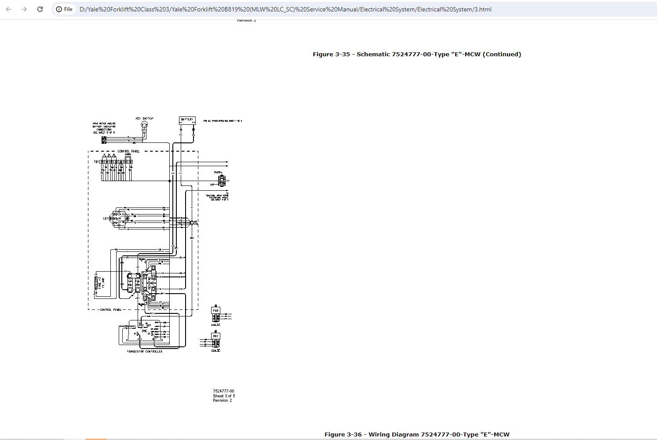Click the TRANSISTOR CONTROLLER label
The height and width of the screenshot is (440, 657).
(145, 352)
